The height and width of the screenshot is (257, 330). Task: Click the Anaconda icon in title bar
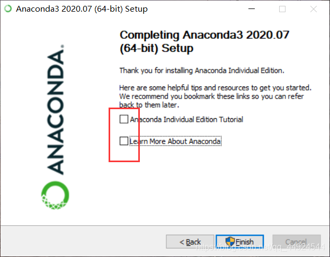tap(8, 8)
